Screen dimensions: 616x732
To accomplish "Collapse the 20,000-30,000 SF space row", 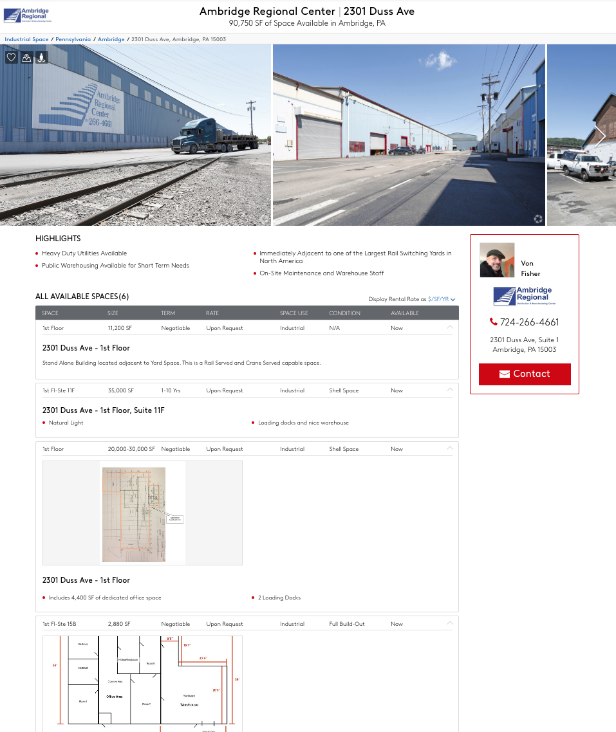I will (450, 448).
